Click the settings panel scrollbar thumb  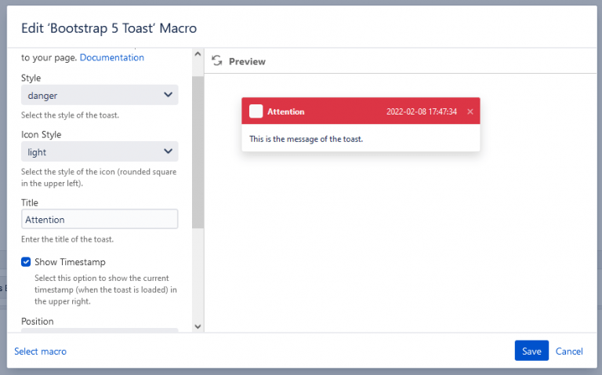198,149
